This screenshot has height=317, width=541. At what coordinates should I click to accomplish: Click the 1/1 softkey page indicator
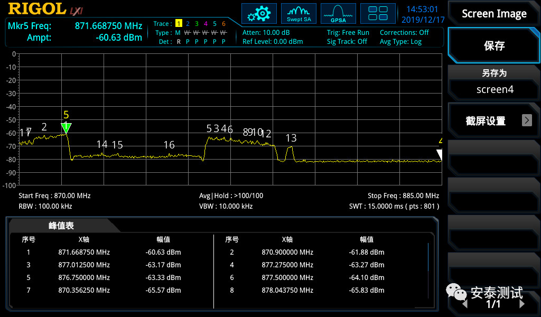[493, 304]
